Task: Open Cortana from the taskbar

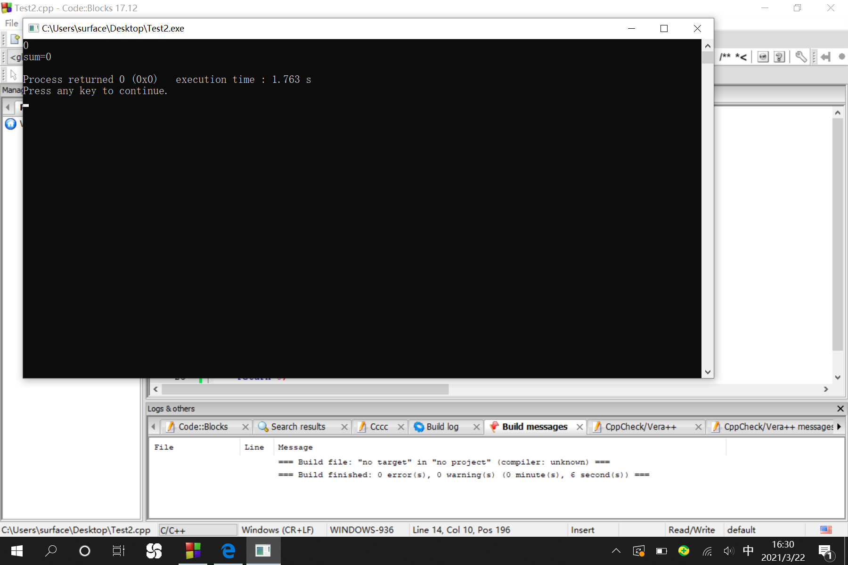Action: [x=85, y=550]
